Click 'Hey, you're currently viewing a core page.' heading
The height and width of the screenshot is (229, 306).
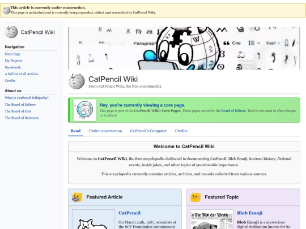[x=142, y=105]
